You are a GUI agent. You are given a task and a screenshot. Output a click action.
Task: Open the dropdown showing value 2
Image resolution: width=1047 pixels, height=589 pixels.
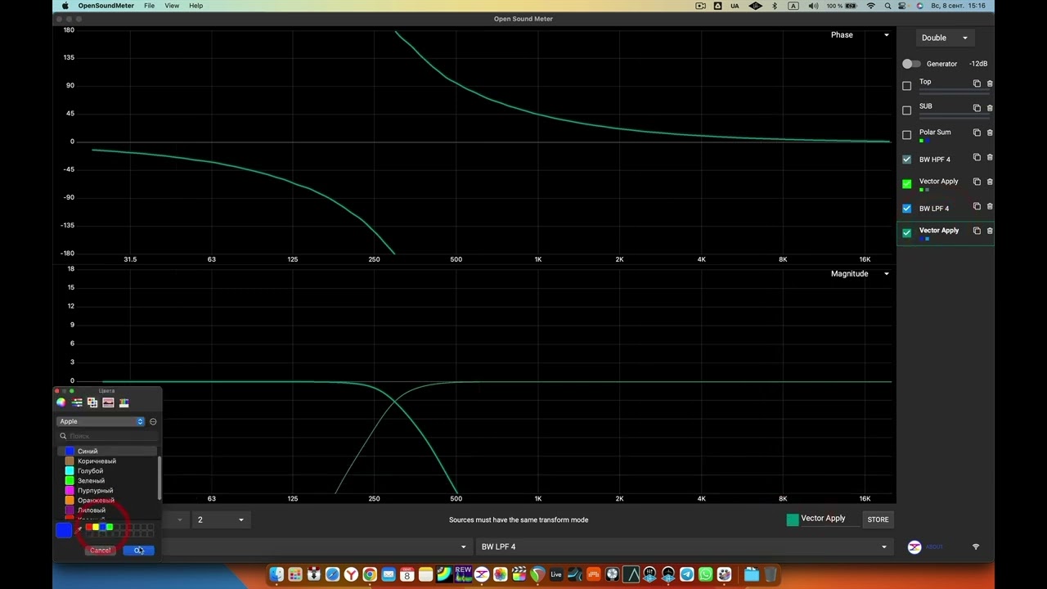[x=221, y=519]
